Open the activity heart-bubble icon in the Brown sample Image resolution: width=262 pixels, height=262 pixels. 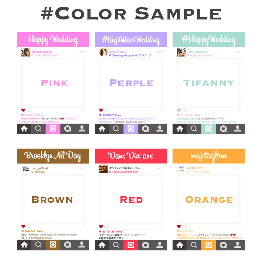(x=67, y=245)
